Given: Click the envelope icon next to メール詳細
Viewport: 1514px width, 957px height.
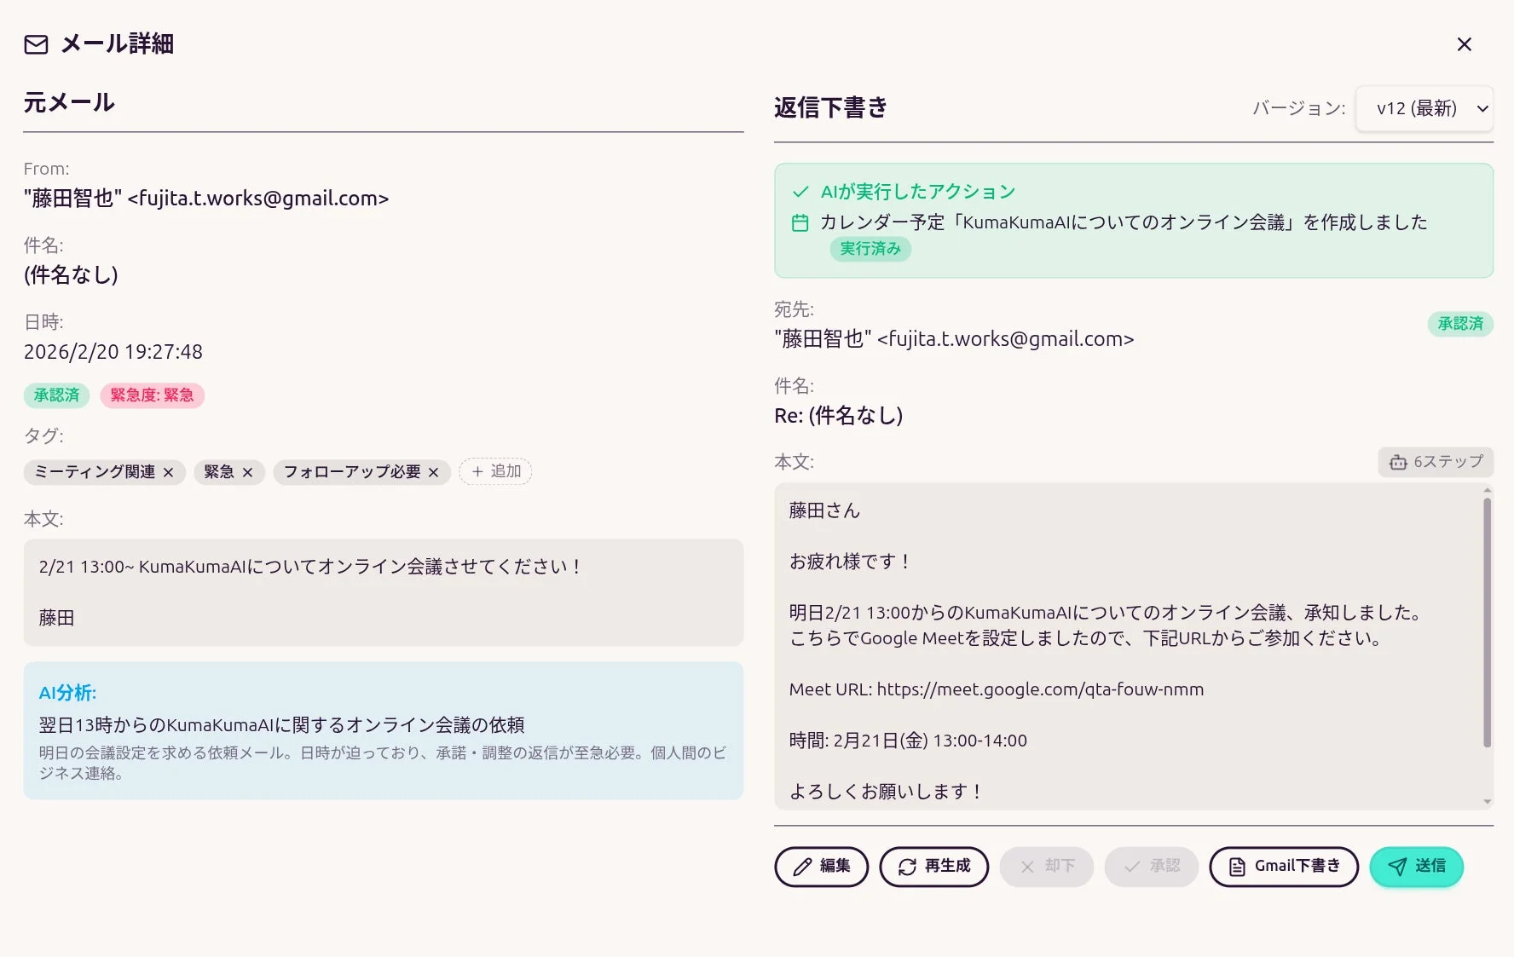Looking at the screenshot, I should 35,44.
